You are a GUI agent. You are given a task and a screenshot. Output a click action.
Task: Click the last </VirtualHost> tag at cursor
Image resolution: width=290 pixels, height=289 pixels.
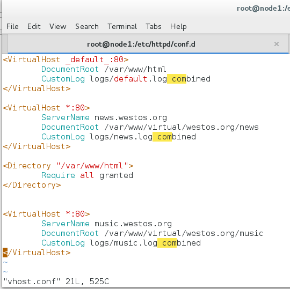[37, 253]
